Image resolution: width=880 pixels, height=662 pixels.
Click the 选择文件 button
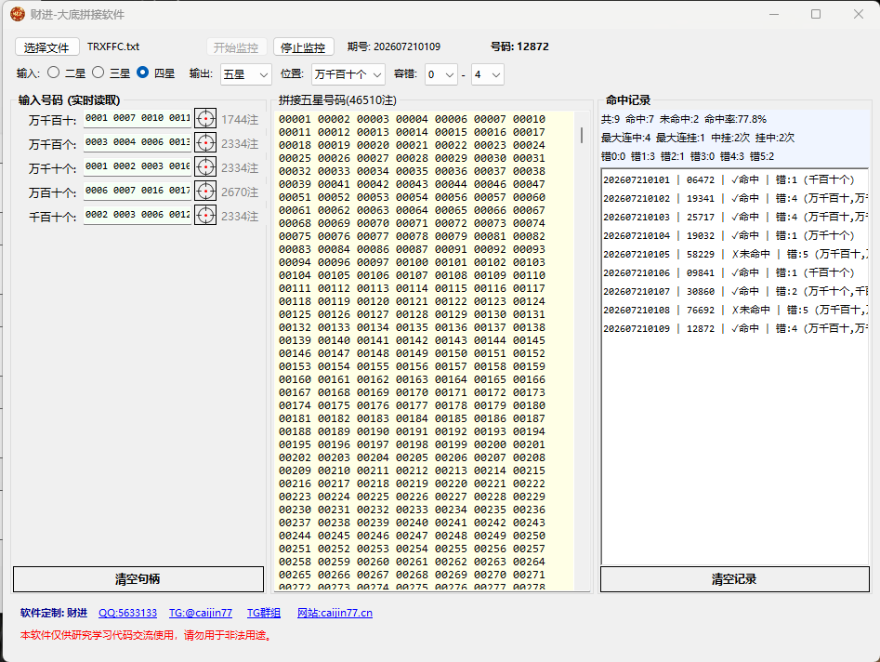[46, 47]
